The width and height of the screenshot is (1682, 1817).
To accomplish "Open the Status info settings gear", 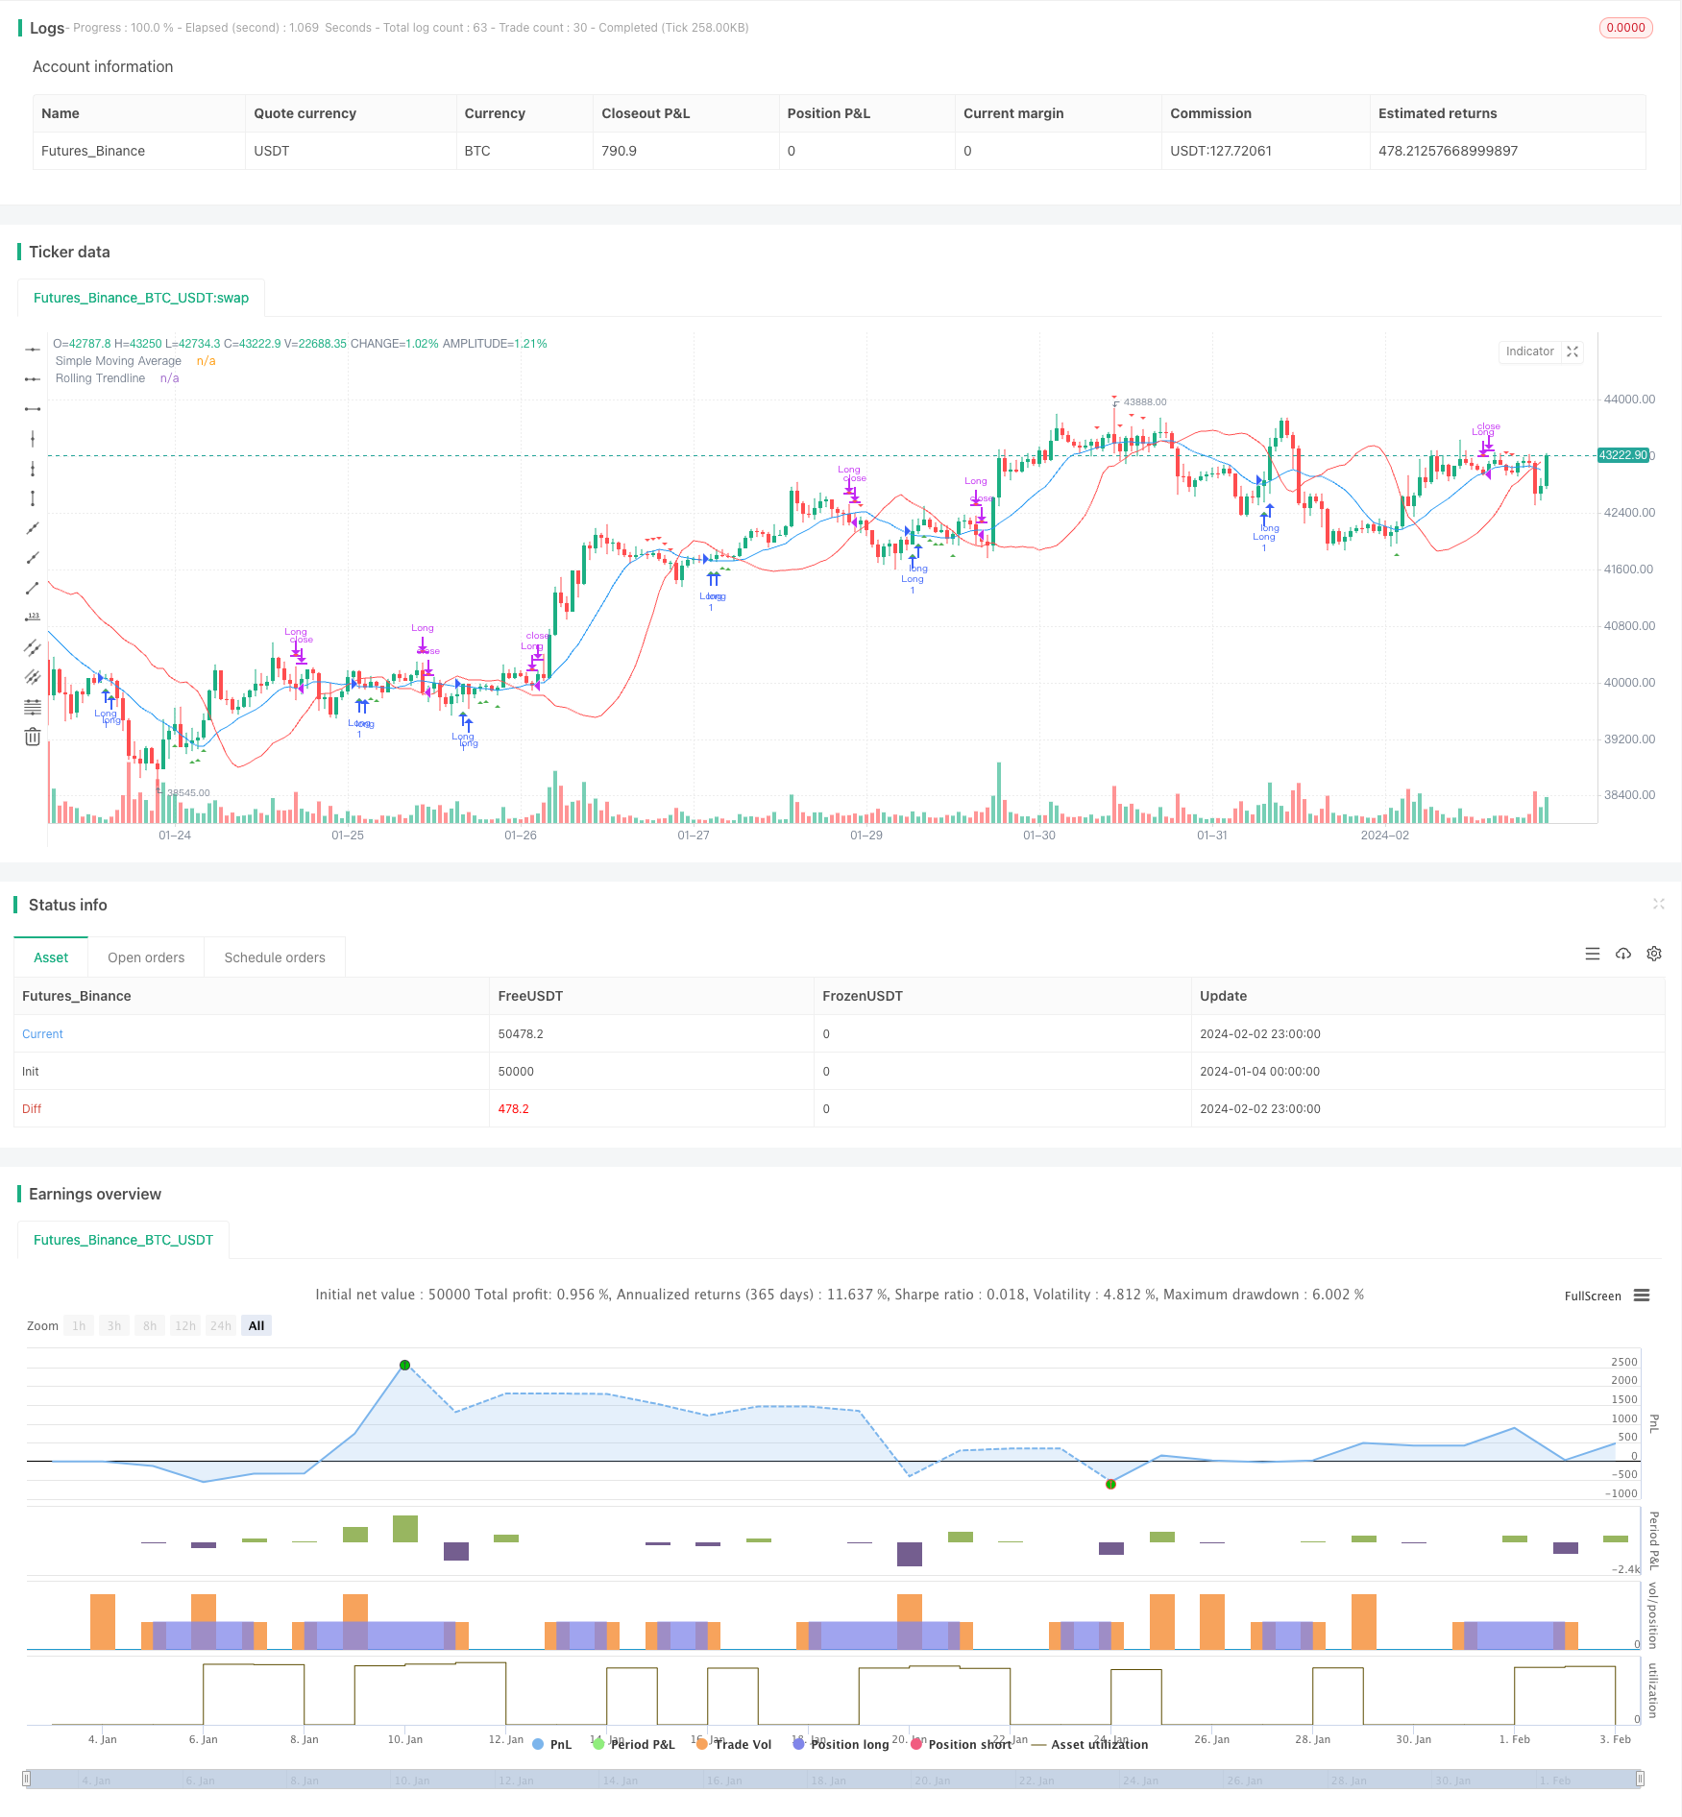I will [x=1654, y=954].
